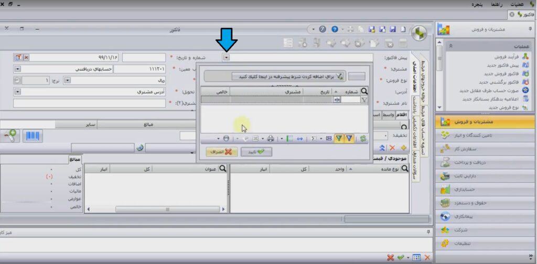This screenshot has width=537, height=264.
Task: Open اعلامیه بدهکار بستانکار جدید
Action: (x=496, y=99)
